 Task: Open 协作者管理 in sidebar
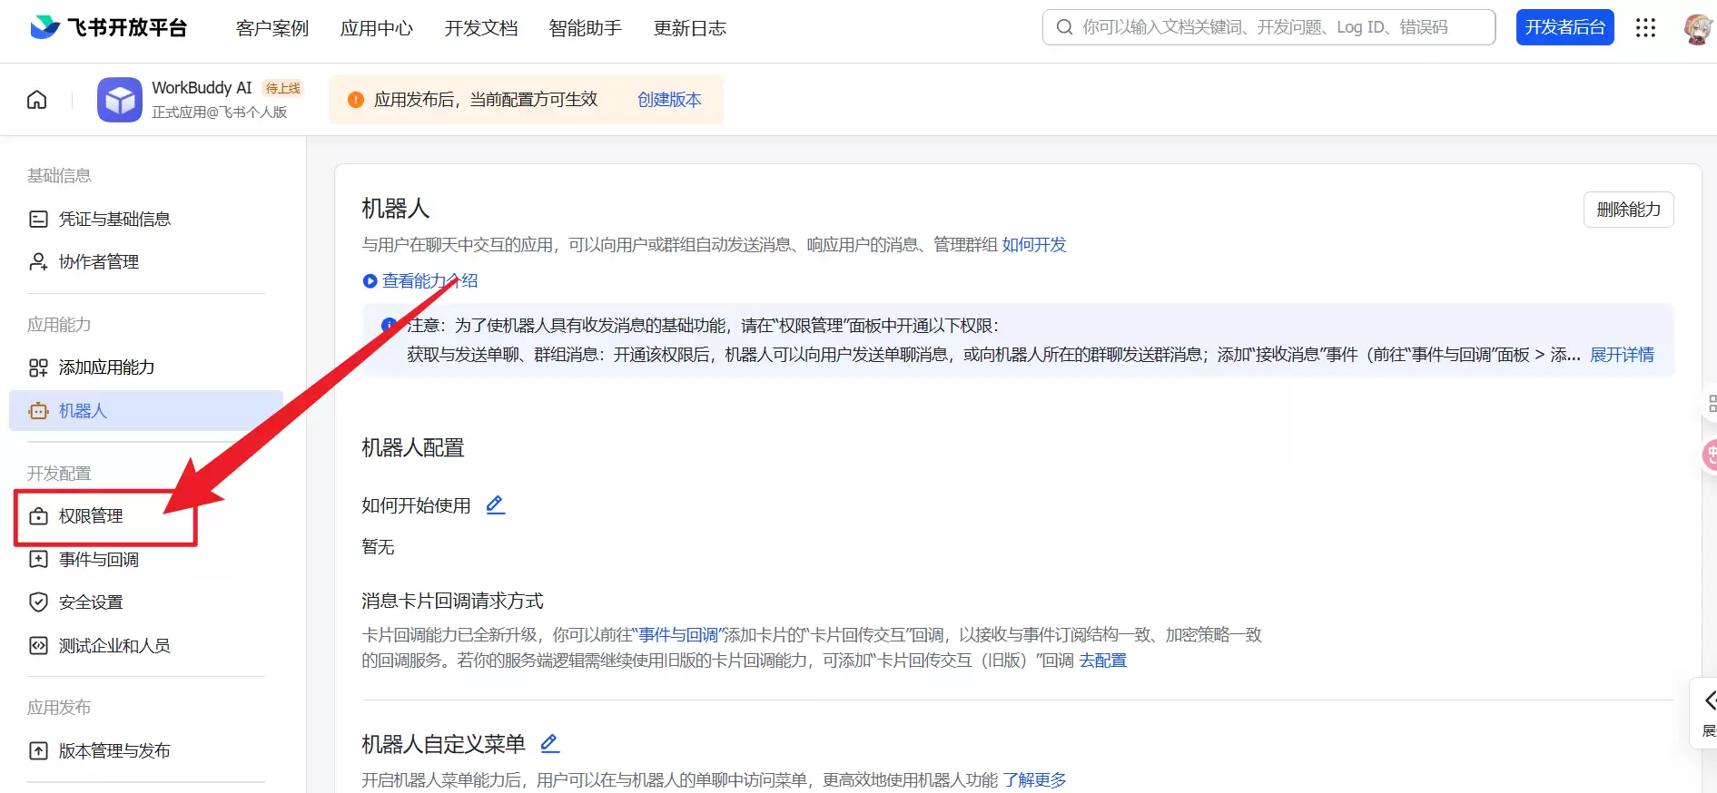coord(146,261)
